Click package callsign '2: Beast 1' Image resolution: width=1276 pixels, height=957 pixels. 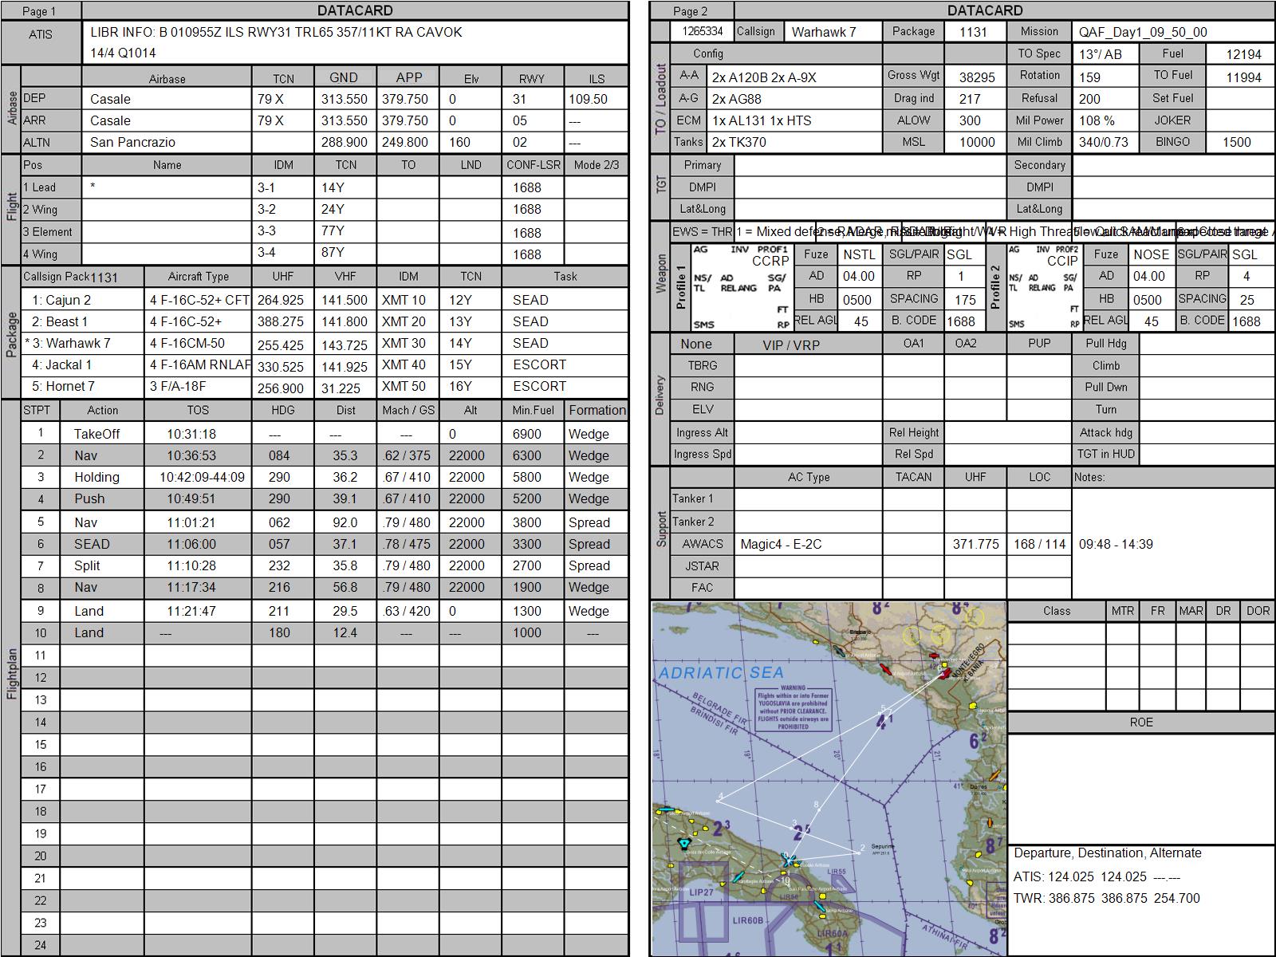[x=60, y=321]
